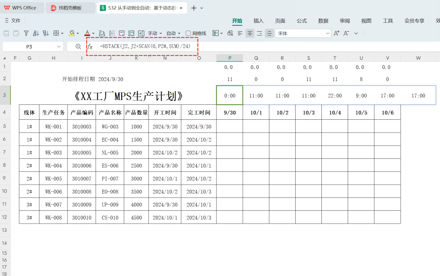Click the rows and columns icon

[x=131, y=33]
